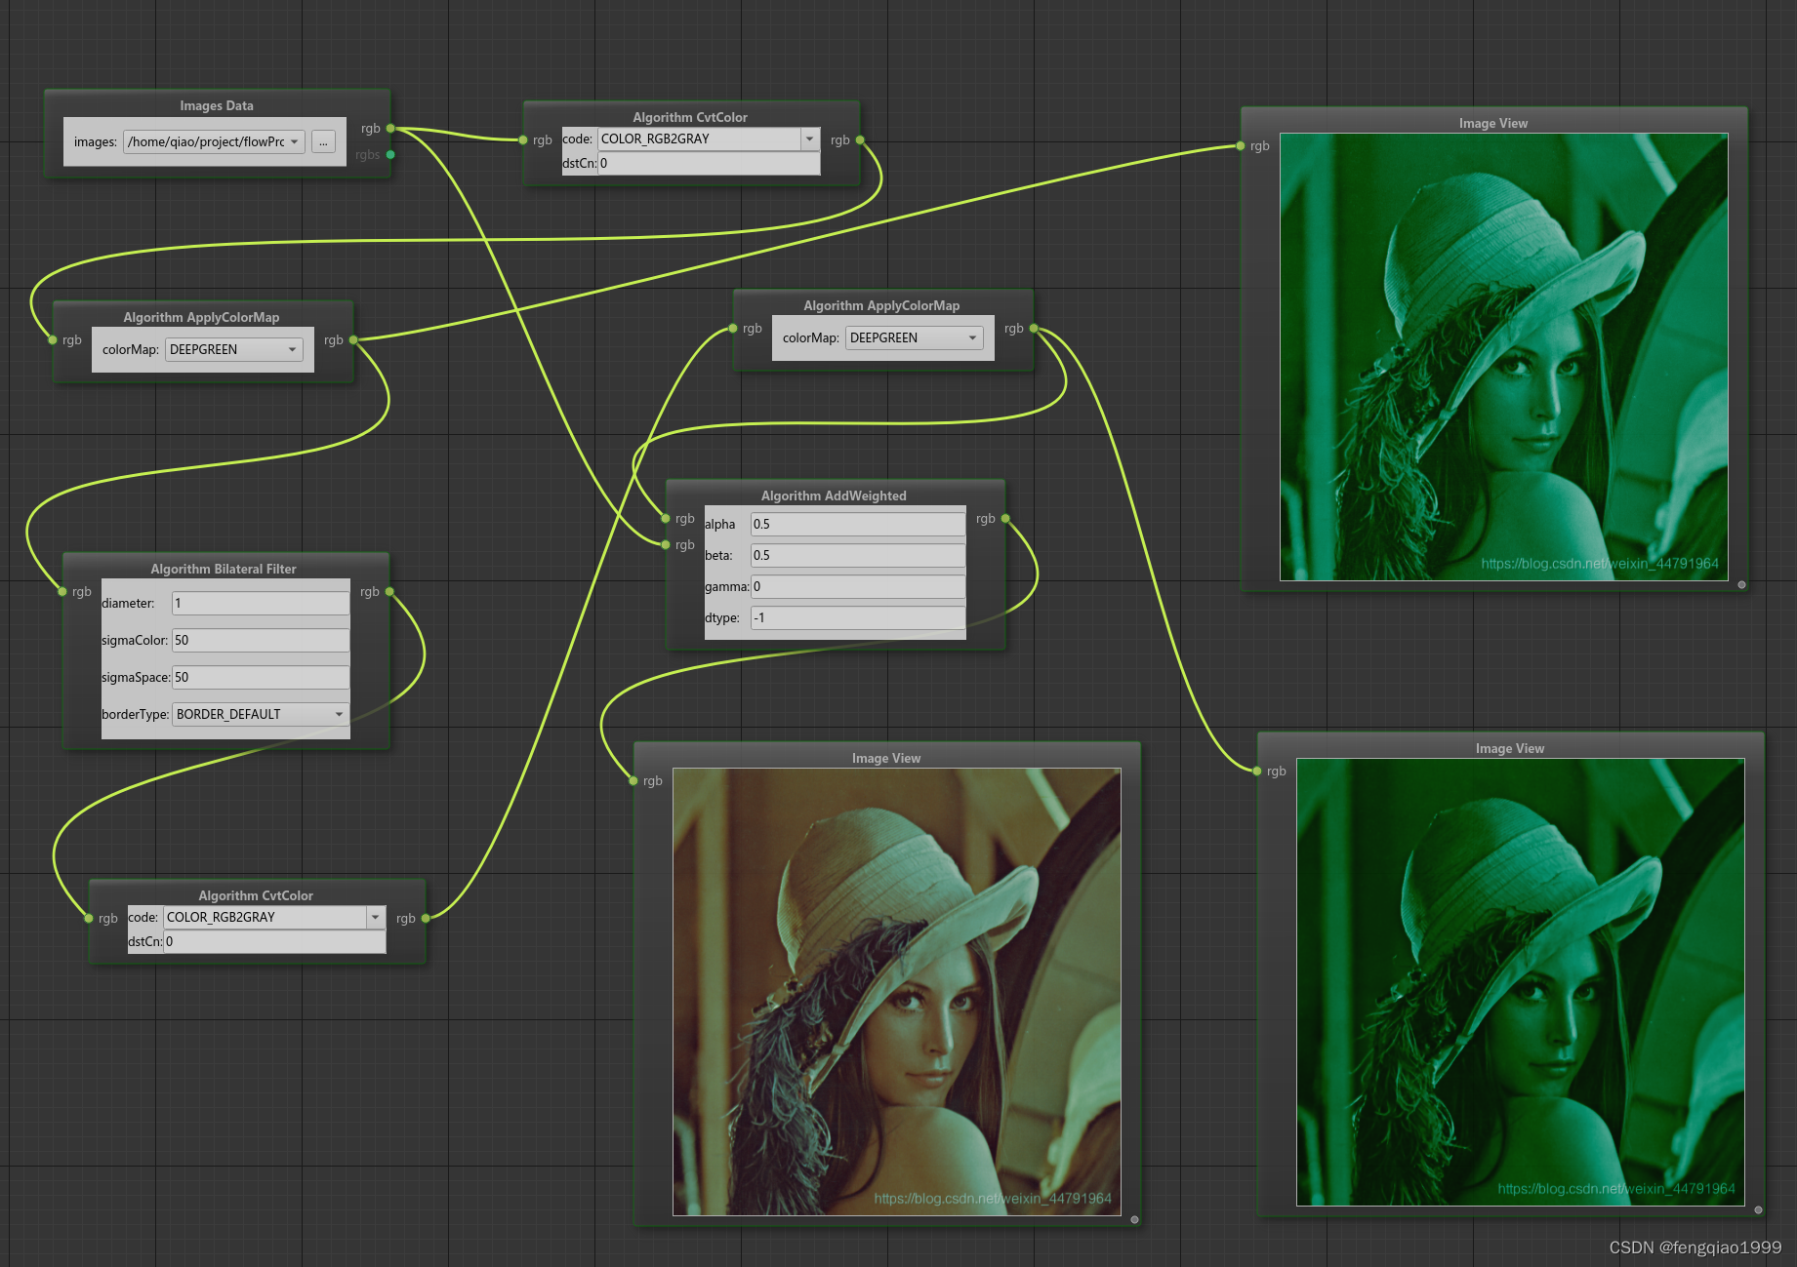Click the rgb input port of Bilateral Filter
This screenshot has height=1267, width=1797.
(x=62, y=591)
